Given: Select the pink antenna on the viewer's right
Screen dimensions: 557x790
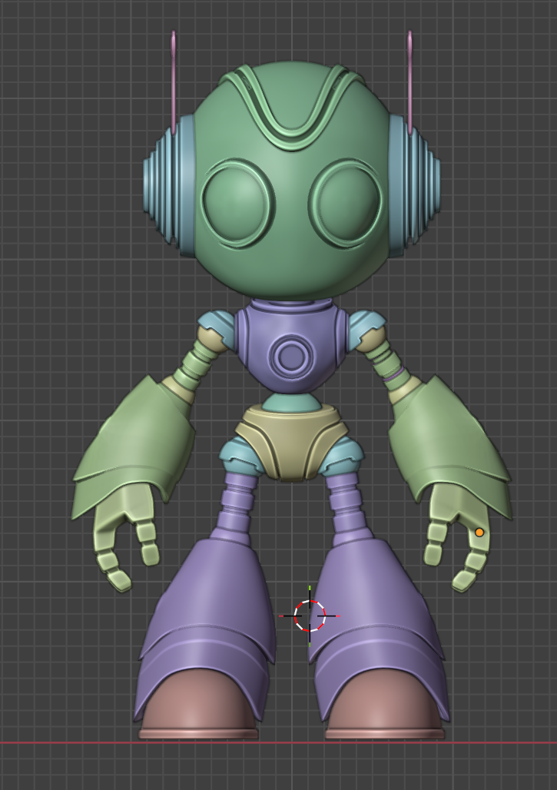Looking at the screenshot, I should point(410,82).
